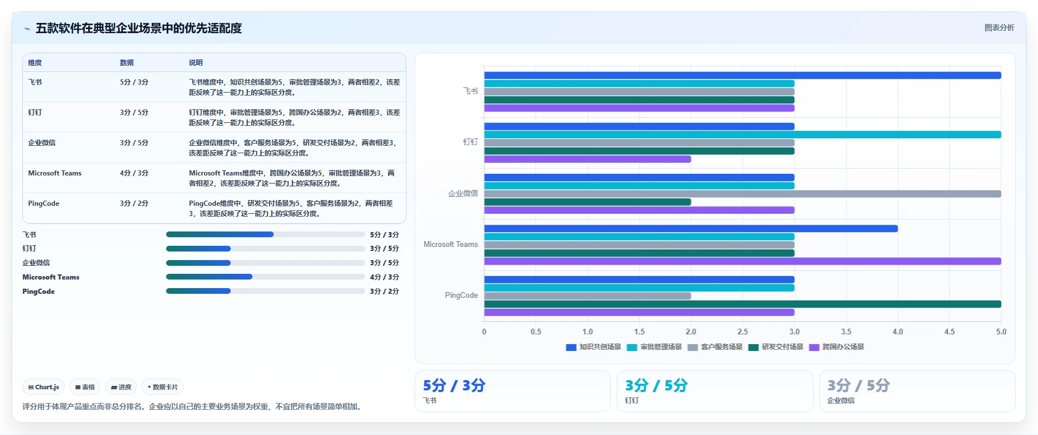Toggle 客户服务场景 legend color box
This screenshot has height=435, width=1038.
pyautogui.click(x=693, y=347)
